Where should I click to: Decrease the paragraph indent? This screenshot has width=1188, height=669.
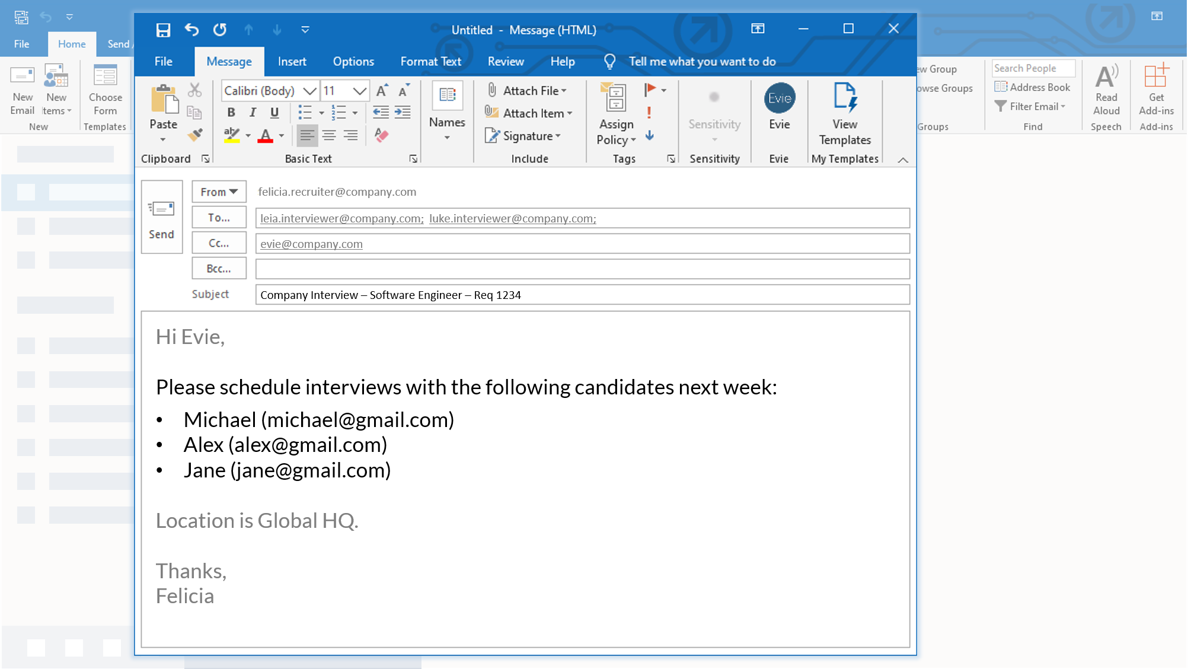(381, 112)
